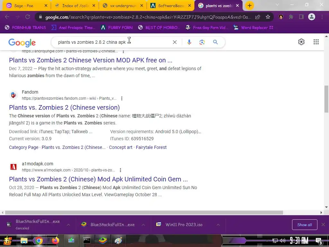Reload the page with the refresh icon
The image size is (329, 247).
point(28,17)
